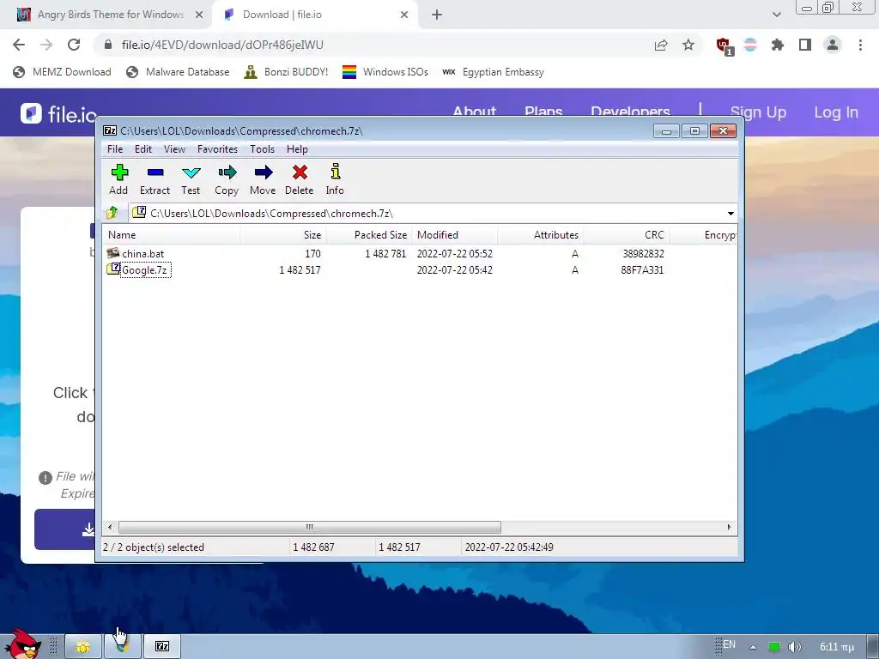Select the Google.7z file row
Image resolution: width=879 pixels, height=659 pixels.
[419, 270]
